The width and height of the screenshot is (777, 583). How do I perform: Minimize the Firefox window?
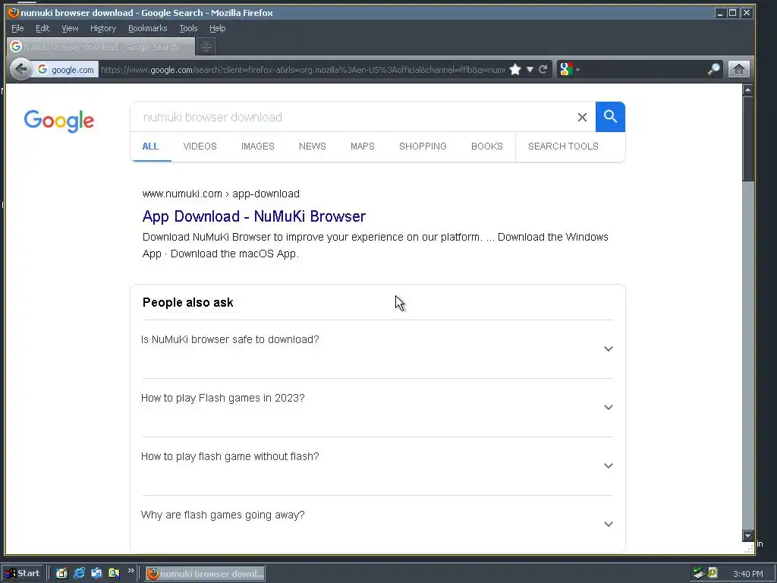[x=720, y=13]
